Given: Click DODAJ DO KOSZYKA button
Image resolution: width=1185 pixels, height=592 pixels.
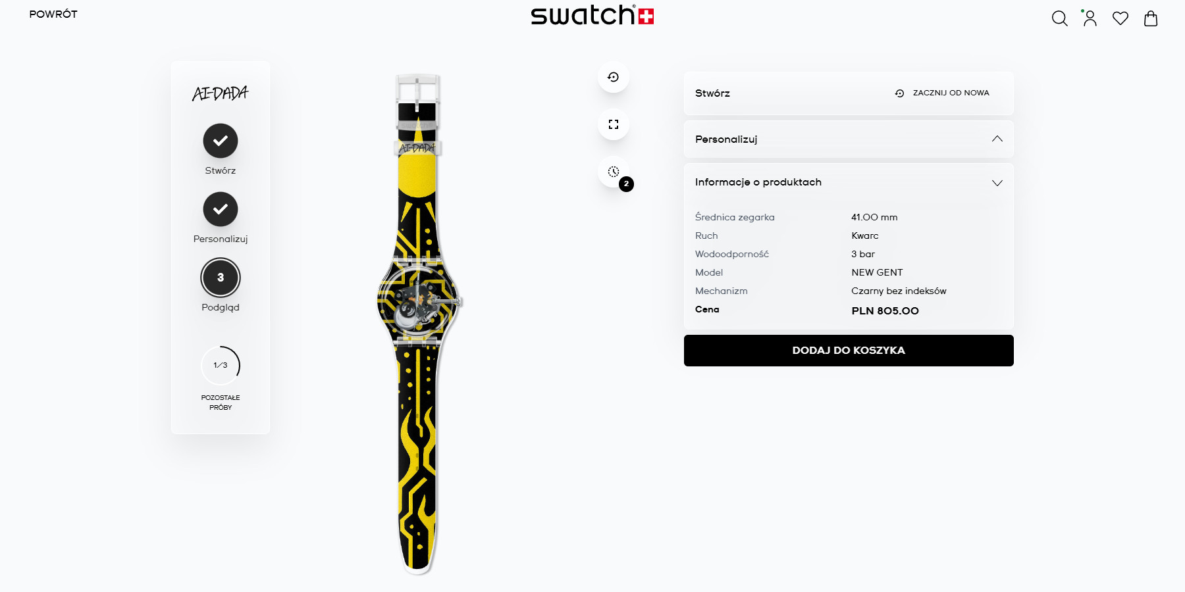Looking at the screenshot, I should (849, 351).
